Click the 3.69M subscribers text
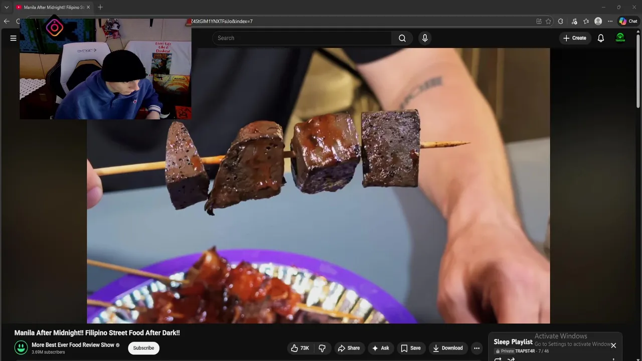Image resolution: width=642 pixels, height=361 pixels. click(x=48, y=352)
